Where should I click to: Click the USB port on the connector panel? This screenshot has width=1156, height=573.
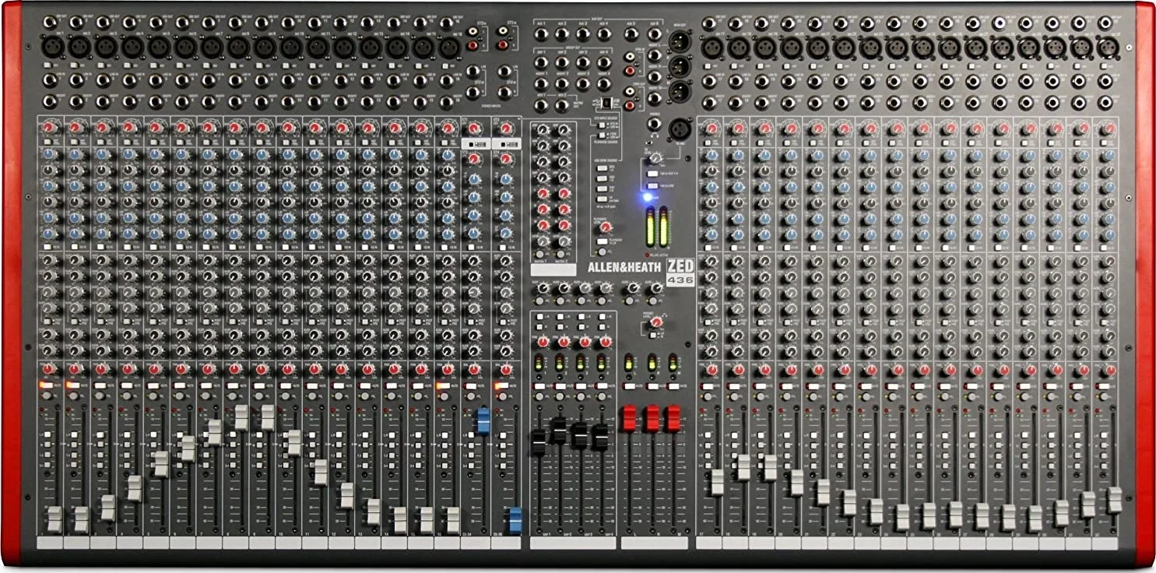606,103
